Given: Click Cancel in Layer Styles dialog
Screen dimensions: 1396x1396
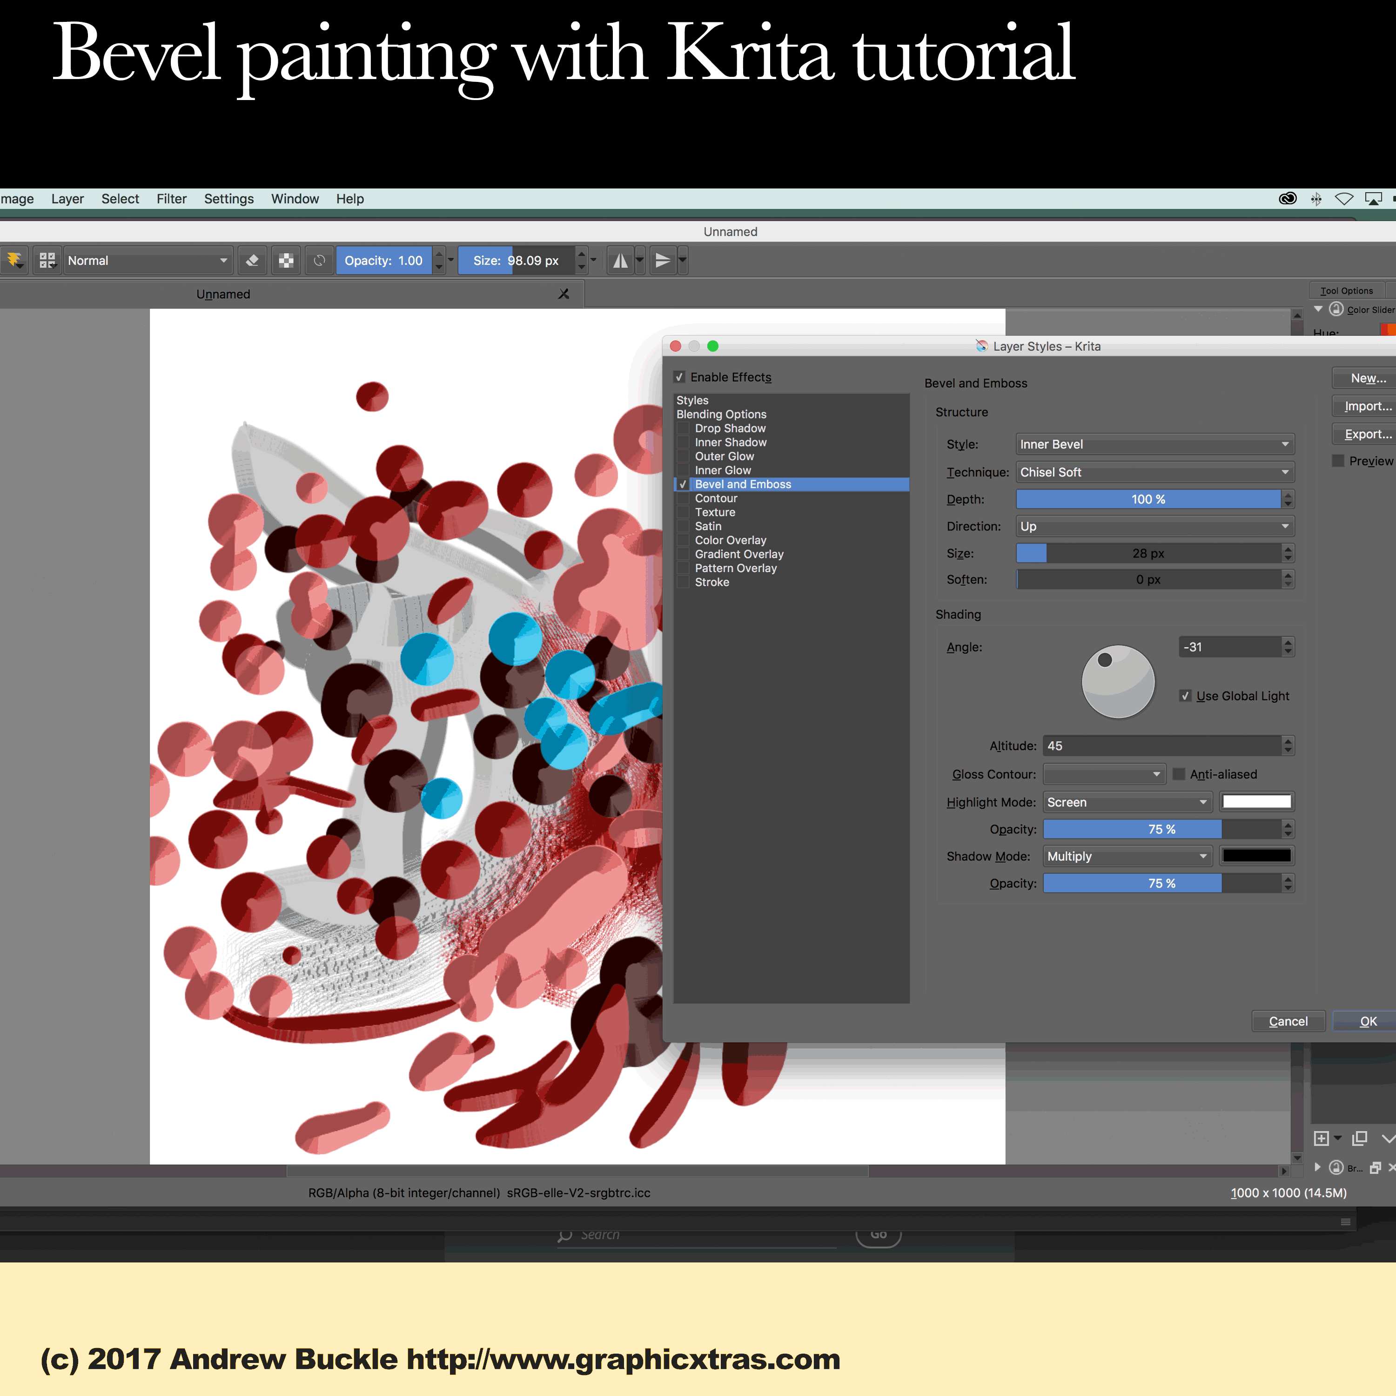Looking at the screenshot, I should (x=1289, y=1021).
